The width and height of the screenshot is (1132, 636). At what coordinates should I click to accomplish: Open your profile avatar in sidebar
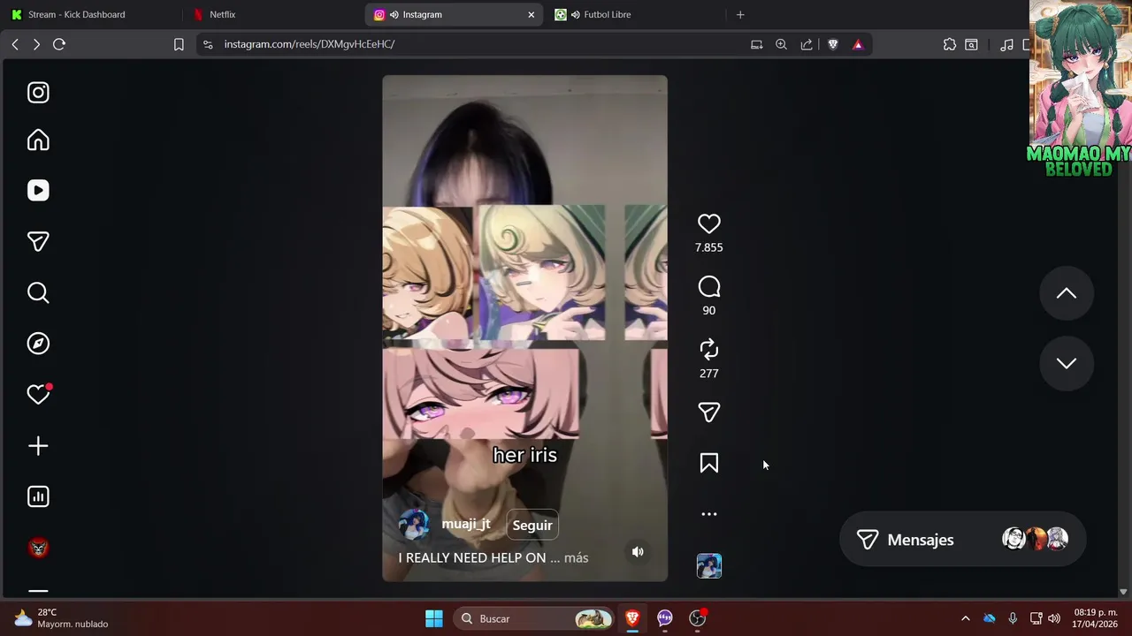[38, 548]
